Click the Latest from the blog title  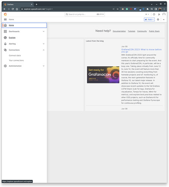coord(95,41)
